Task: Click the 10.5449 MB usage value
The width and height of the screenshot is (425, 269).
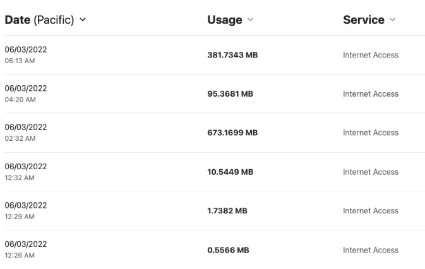Action: click(230, 172)
